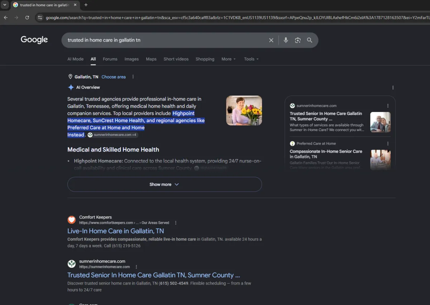Viewport: 430px width, 305px height.
Task: Open AI Overview three-dot options menu
Action: tap(393, 88)
